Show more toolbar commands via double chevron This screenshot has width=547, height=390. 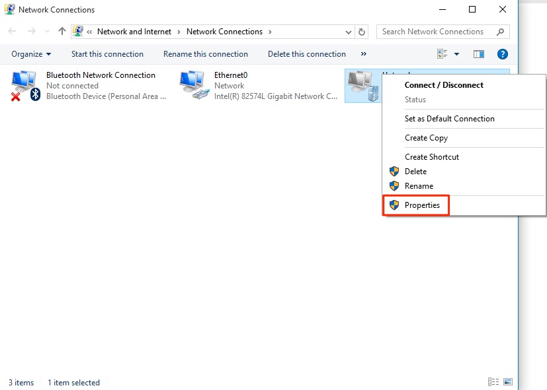click(363, 54)
